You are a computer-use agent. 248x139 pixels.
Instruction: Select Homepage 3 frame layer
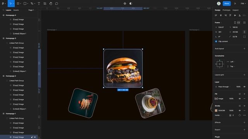(11, 38)
